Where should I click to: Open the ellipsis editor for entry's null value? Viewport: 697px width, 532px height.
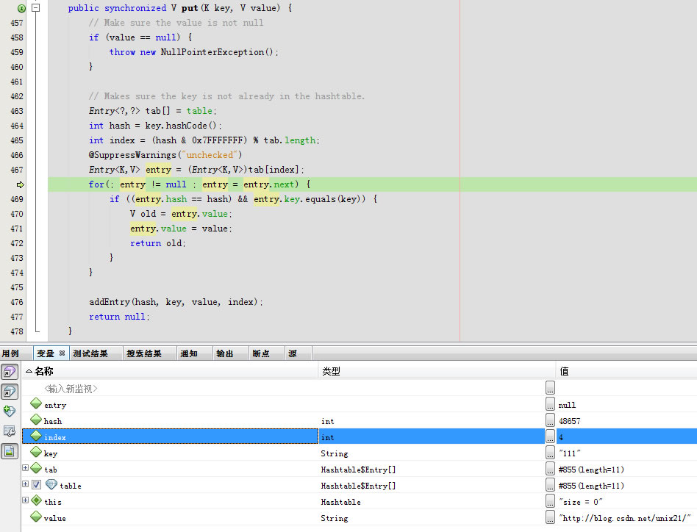(x=550, y=403)
